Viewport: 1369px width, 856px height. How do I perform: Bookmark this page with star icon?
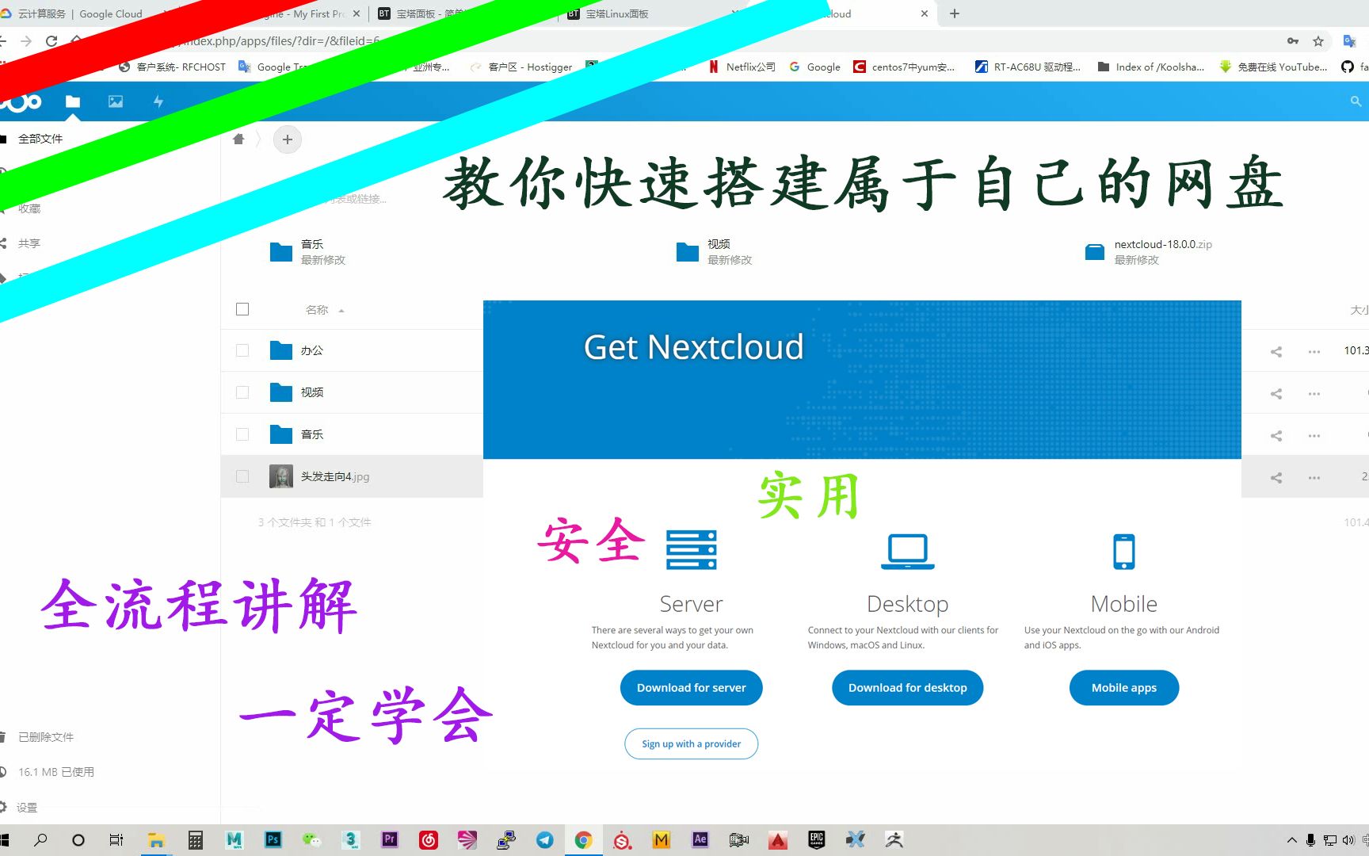click(1318, 41)
